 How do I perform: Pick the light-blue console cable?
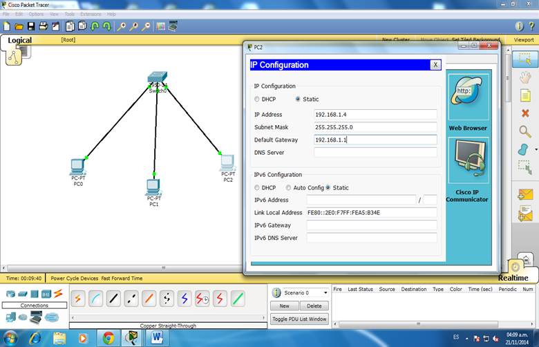tap(96, 299)
